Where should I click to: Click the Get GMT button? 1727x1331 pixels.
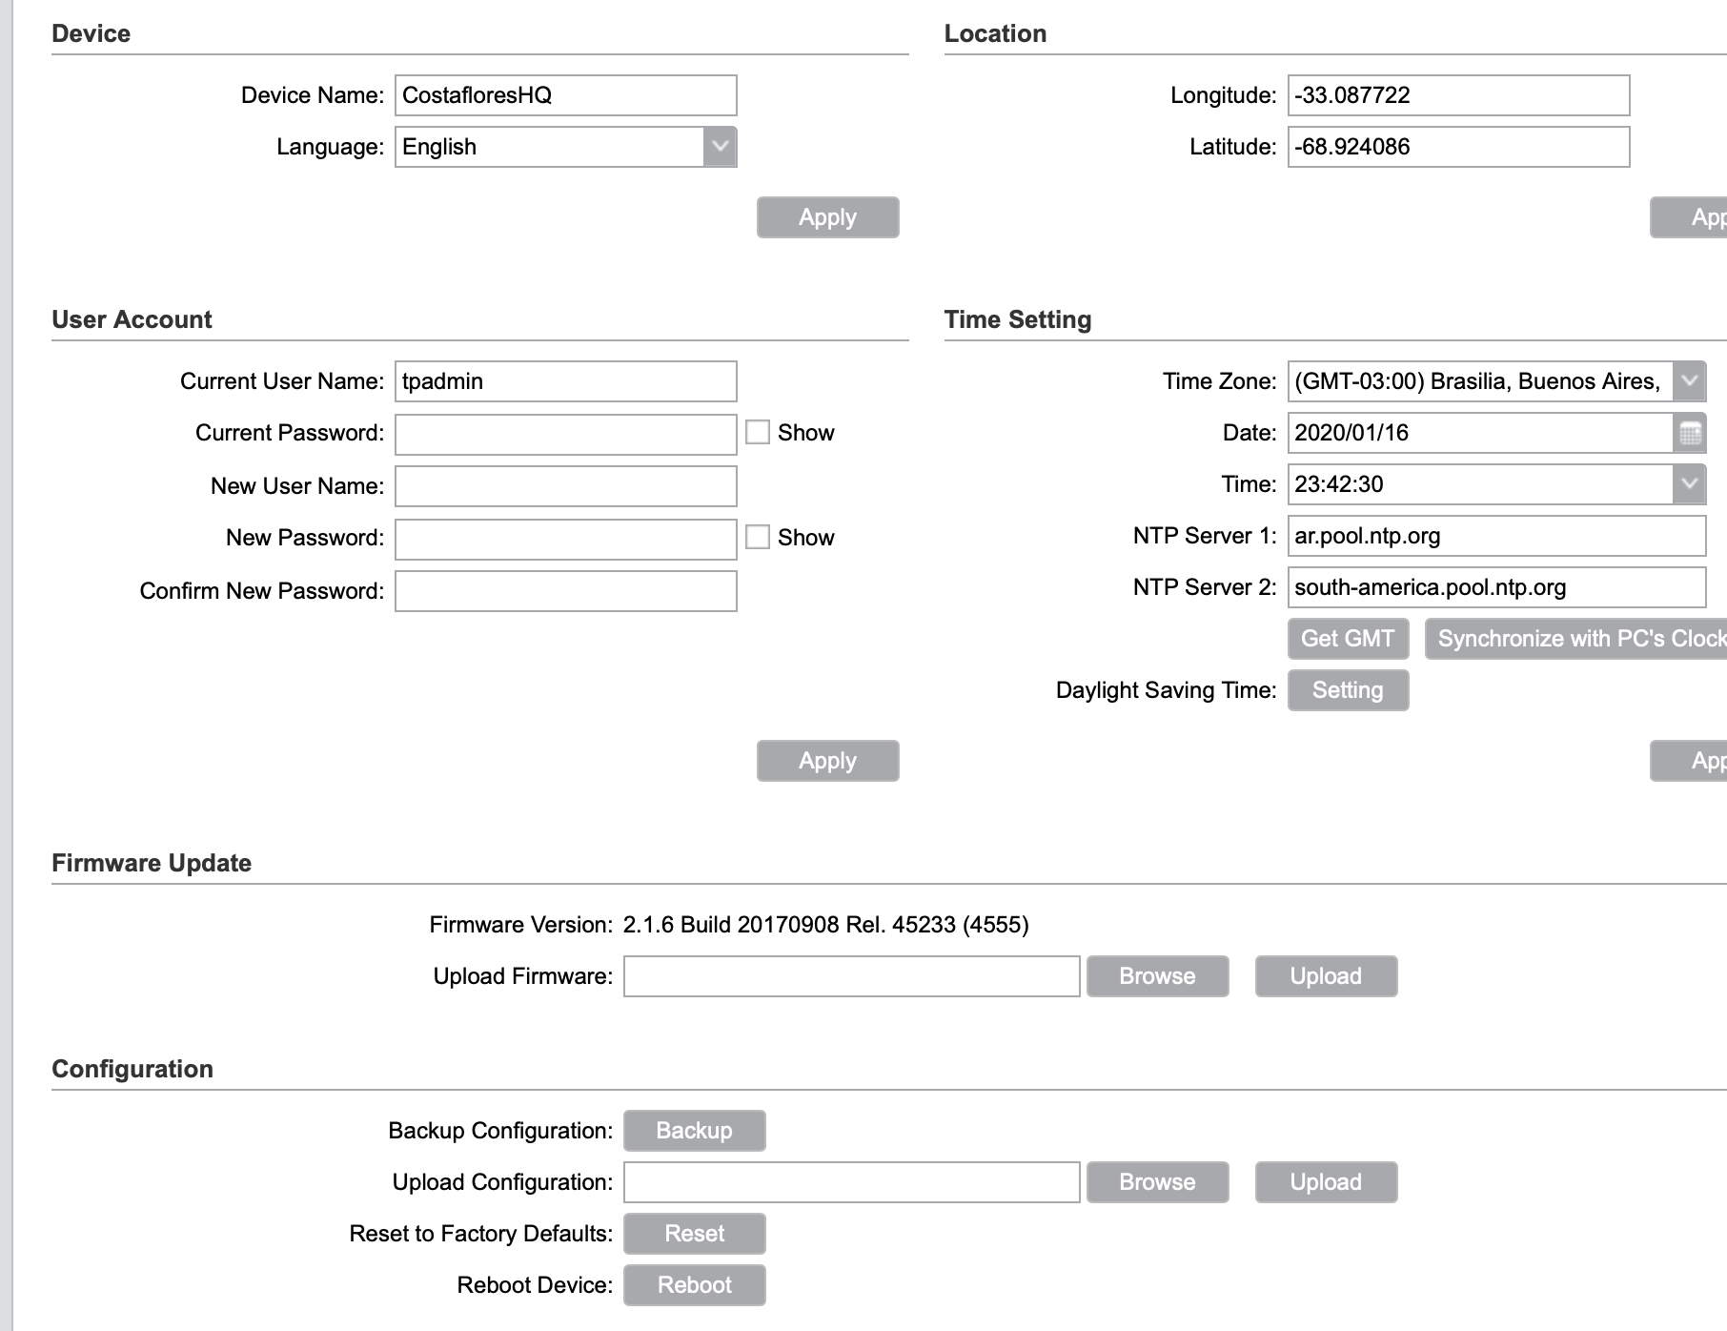click(x=1348, y=639)
